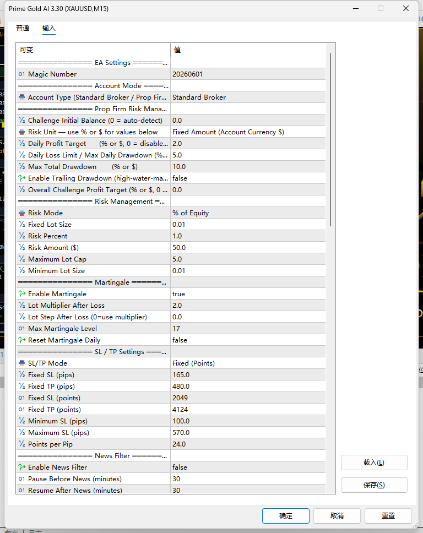Click the double icon beside Minimum Lot Size
Image resolution: width=423 pixels, height=533 pixels.
(22, 270)
